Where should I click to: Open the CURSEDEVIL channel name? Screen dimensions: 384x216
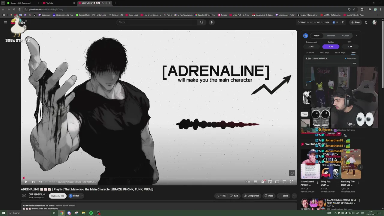(36, 194)
